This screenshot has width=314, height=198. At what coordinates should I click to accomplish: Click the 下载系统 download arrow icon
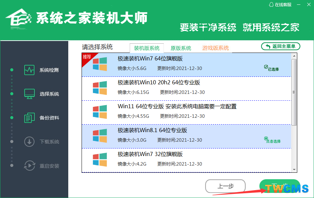pos(29,142)
